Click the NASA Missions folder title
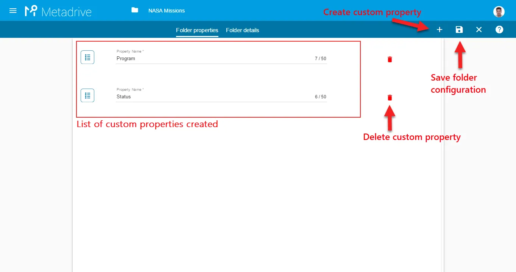Viewport: 516px width, 272px height. 167,11
